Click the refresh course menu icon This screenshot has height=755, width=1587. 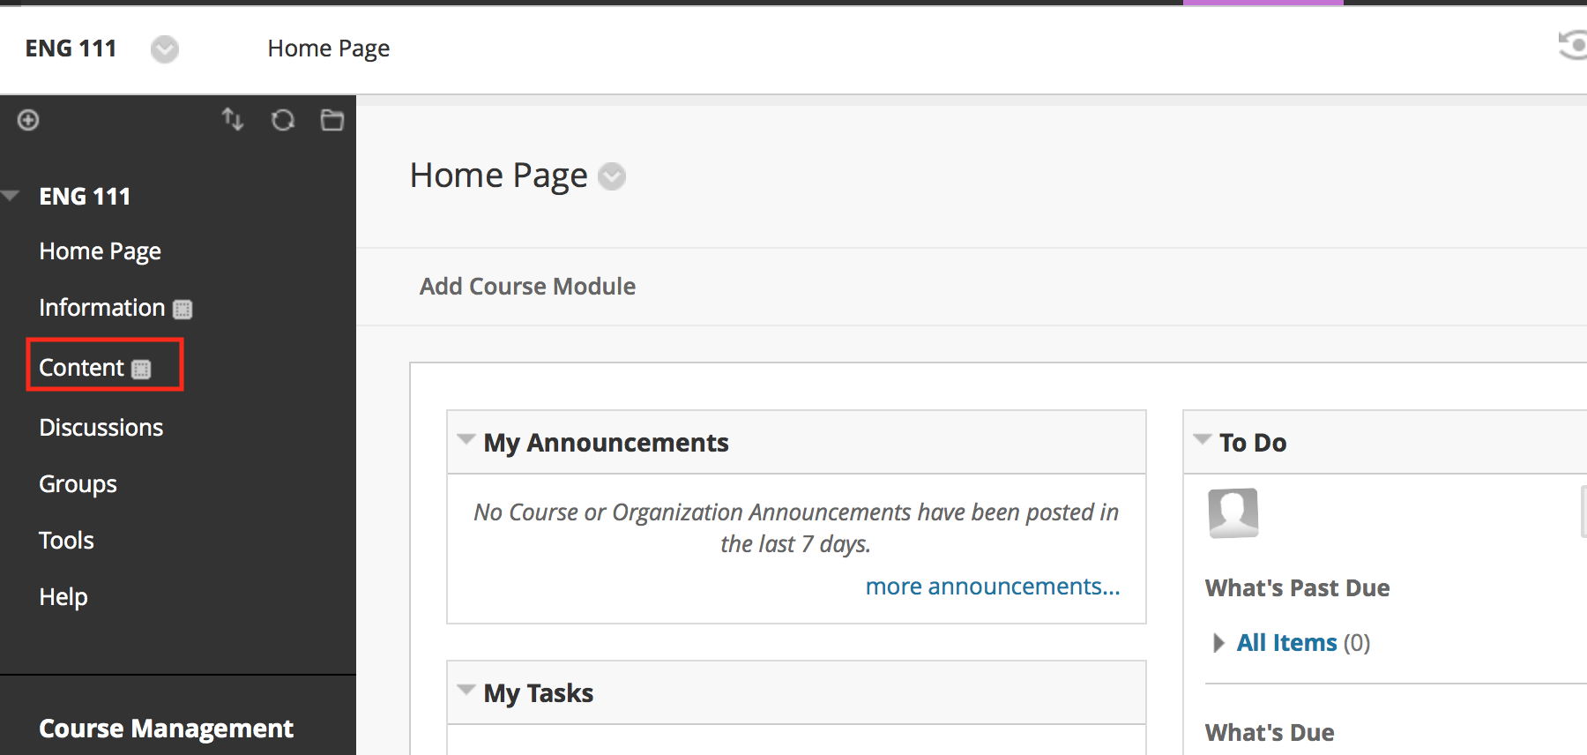coord(283,120)
